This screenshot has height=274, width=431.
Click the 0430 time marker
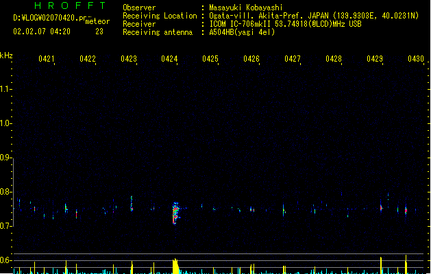pyautogui.click(x=416, y=59)
